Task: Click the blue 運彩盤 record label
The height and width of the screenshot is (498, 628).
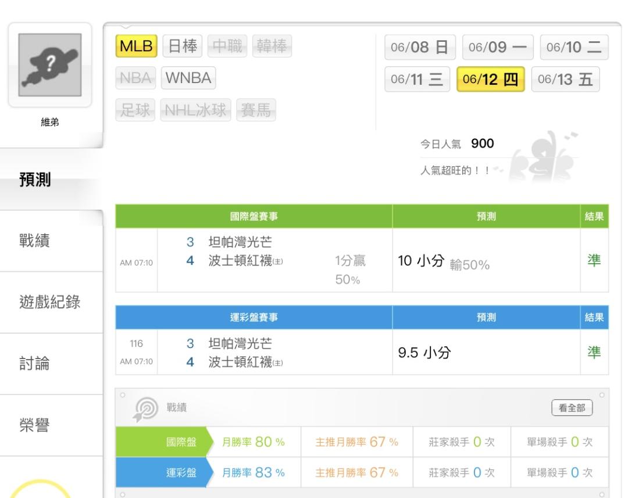Action: (x=165, y=472)
